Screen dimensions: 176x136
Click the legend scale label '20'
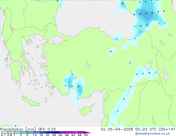[x=47, y=135]
